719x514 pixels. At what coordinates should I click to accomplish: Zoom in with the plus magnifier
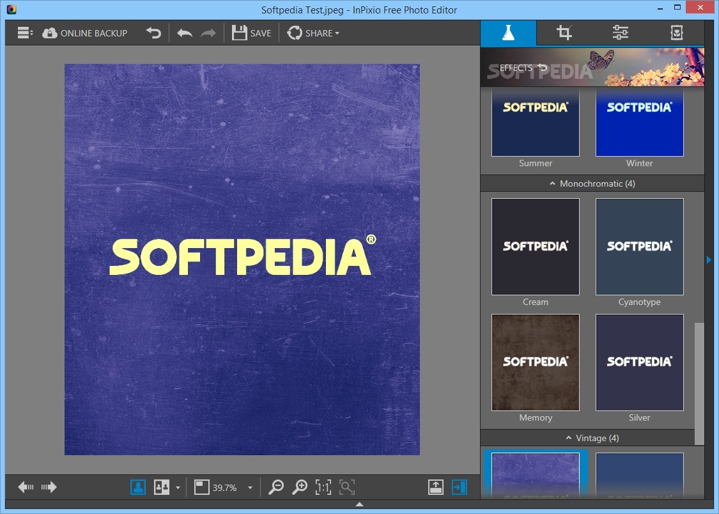point(300,487)
